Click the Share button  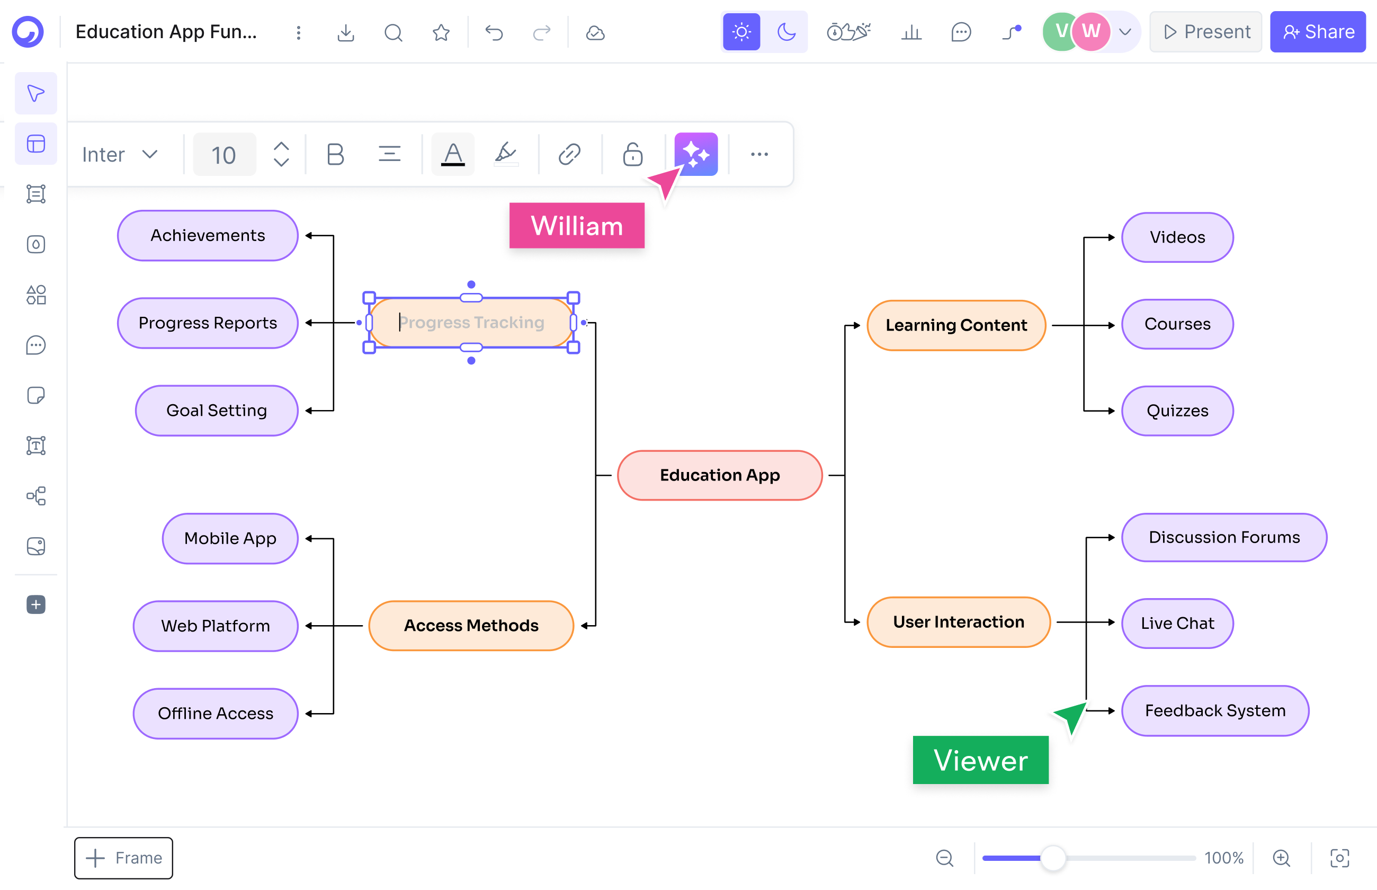point(1318,32)
